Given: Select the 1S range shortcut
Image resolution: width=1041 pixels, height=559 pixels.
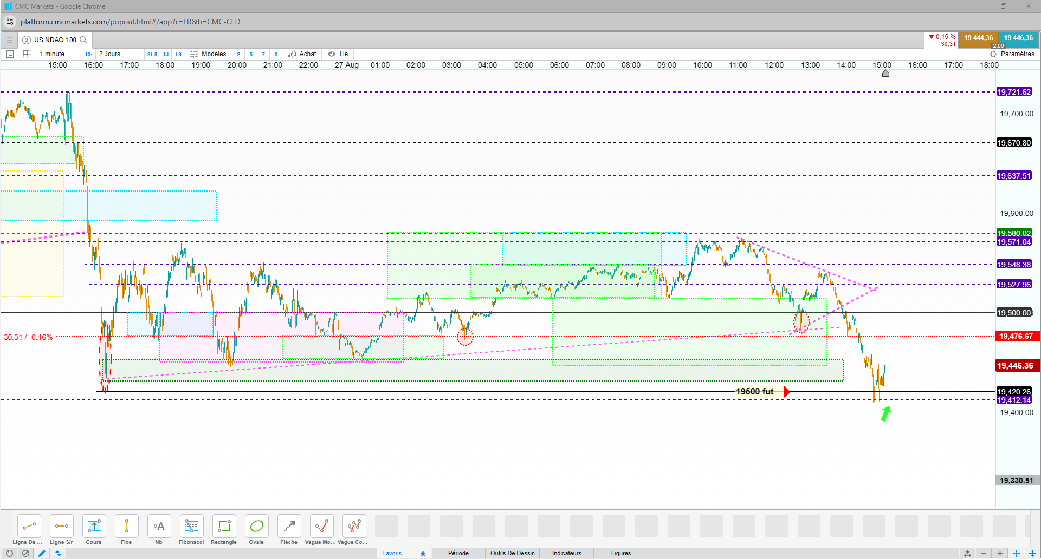Looking at the screenshot, I should 178,54.
